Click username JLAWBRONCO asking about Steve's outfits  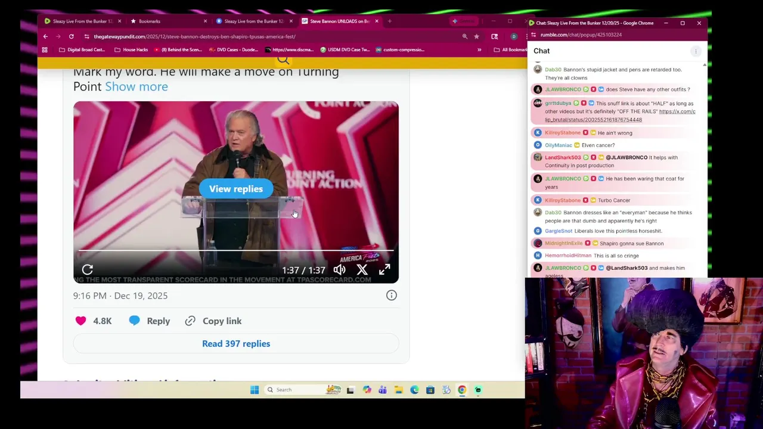point(563,89)
